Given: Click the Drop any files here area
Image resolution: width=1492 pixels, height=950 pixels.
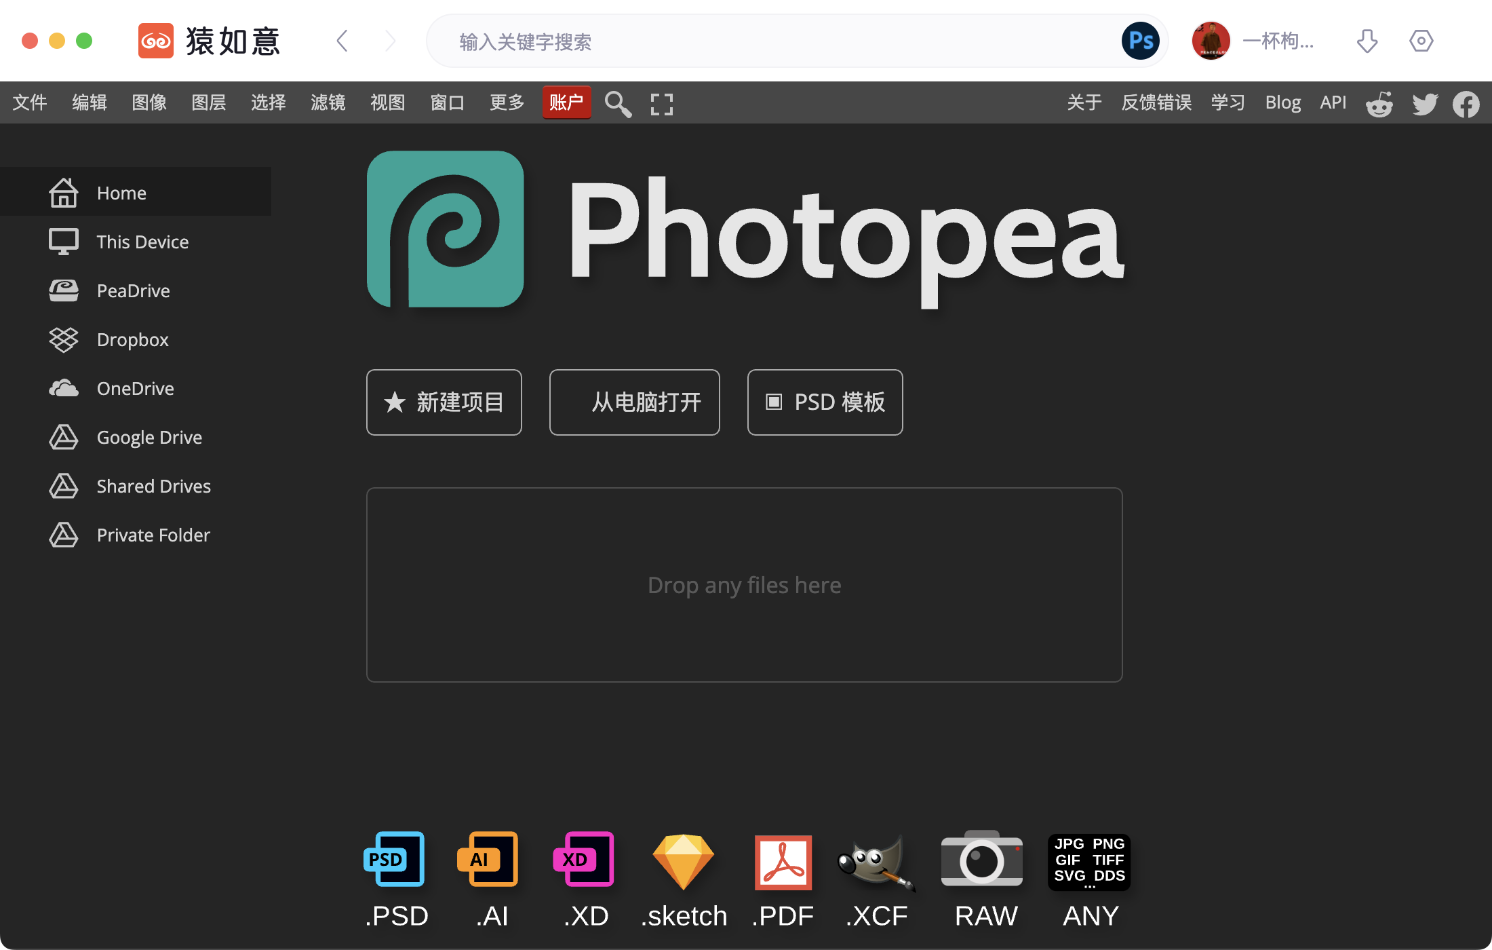Looking at the screenshot, I should [745, 585].
